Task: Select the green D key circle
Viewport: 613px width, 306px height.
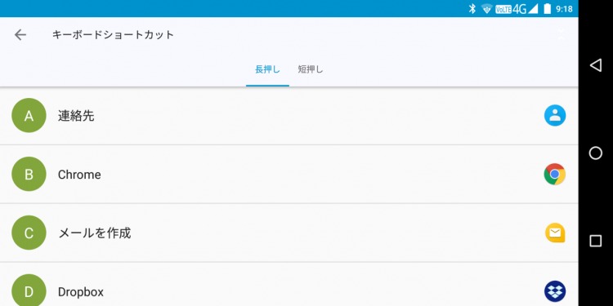Action: click(x=29, y=290)
